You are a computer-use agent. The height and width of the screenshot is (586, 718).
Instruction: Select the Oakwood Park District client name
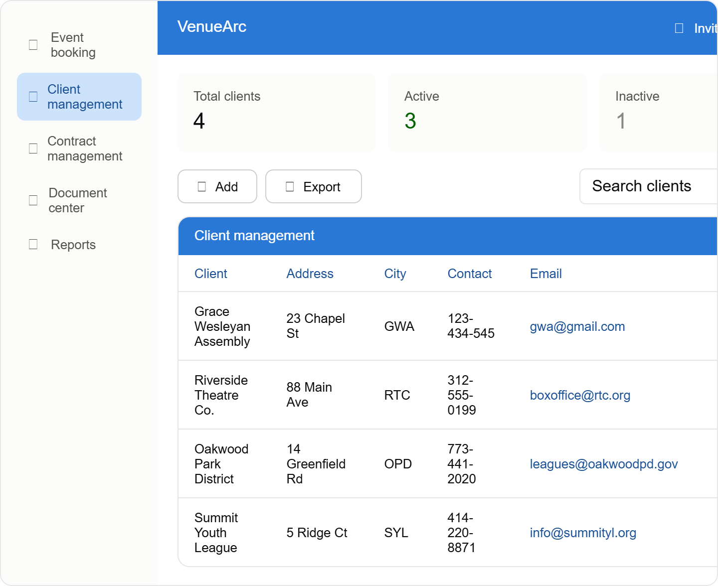221,464
